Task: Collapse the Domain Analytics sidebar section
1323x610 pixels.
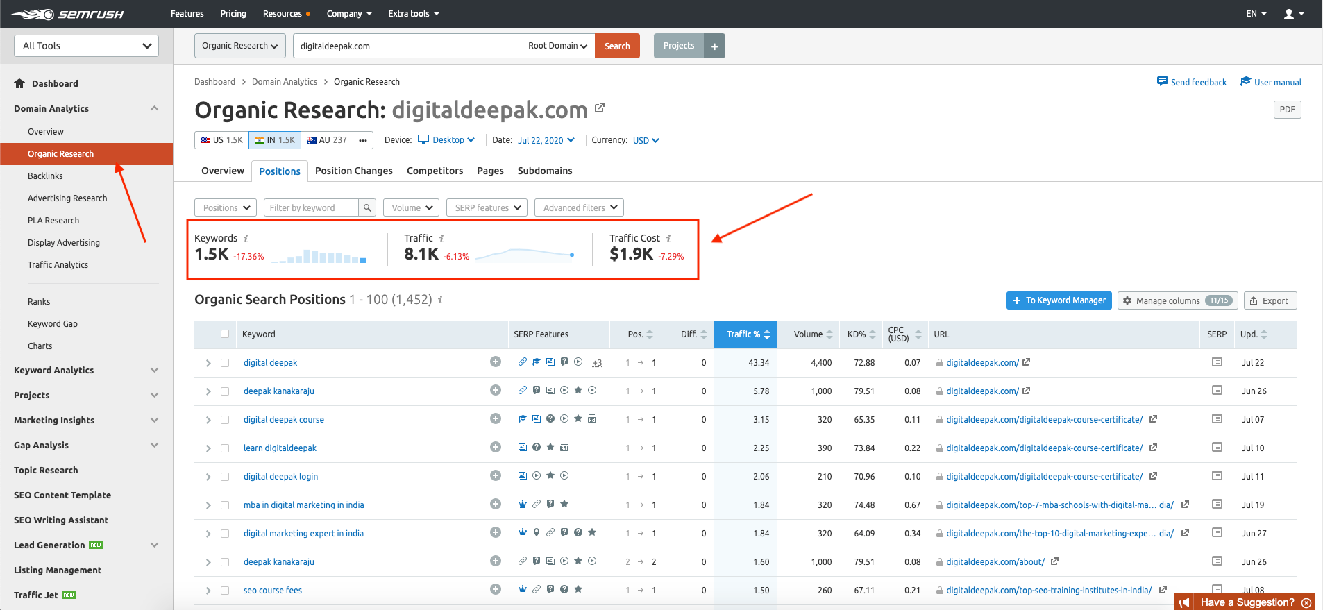Action: (154, 108)
